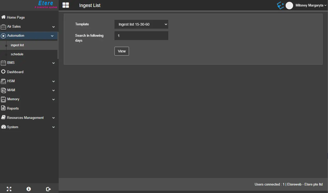328x193 pixels.
Task: Click the grid apps icon in header
Action: 66,5
